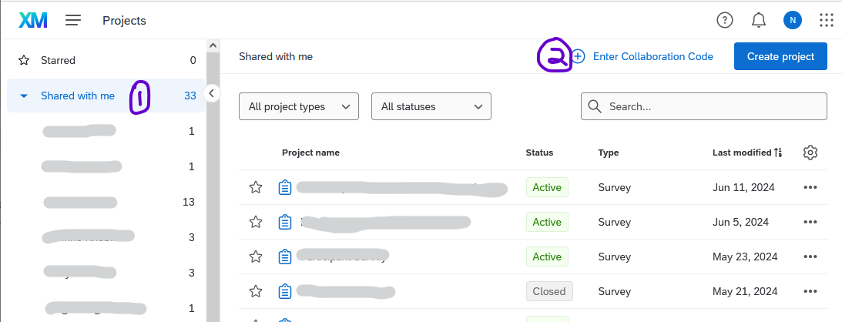This screenshot has height=322, width=842.
Task: Click the project Search field
Action: coord(713,106)
